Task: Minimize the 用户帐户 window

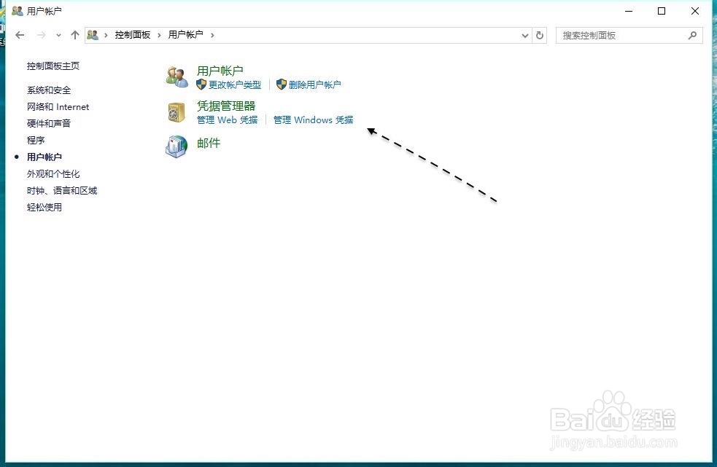Action: (x=629, y=11)
